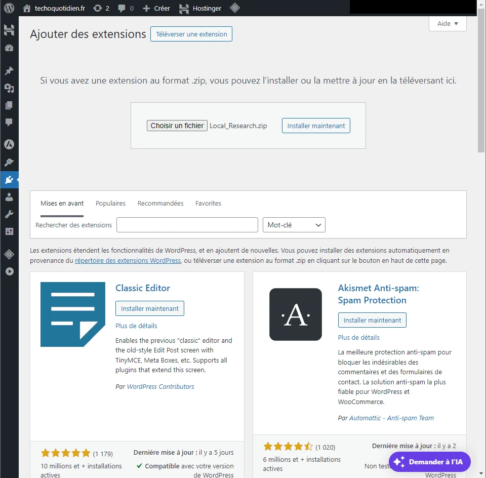Open LiteSpeed Cache diamond in sidebar
The height and width of the screenshot is (478, 486).
pyautogui.click(x=9, y=255)
